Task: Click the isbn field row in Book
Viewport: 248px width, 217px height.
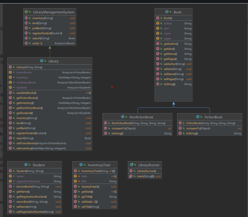Action: pos(173,28)
